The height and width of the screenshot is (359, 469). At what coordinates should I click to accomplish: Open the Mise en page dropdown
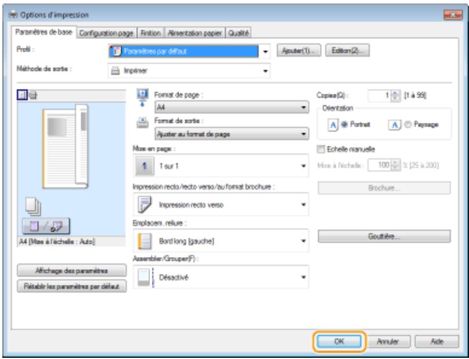pos(221,166)
